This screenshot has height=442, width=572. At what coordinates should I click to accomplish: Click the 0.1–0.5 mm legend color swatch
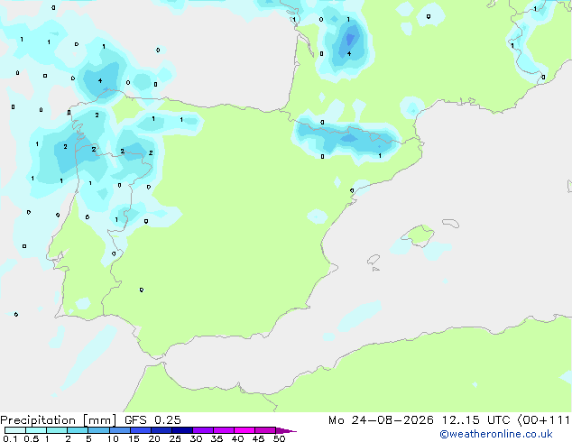pos(15,430)
